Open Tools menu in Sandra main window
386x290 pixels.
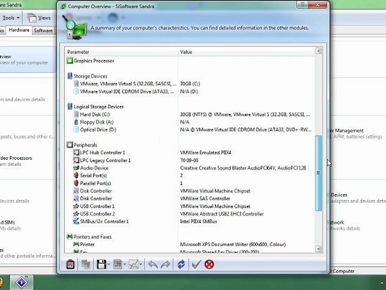(x=10, y=18)
